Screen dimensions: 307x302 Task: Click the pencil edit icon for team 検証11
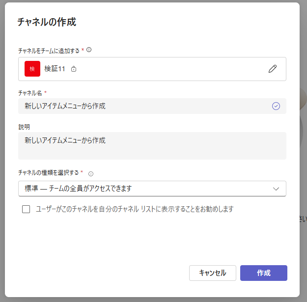[x=272, y=69]
